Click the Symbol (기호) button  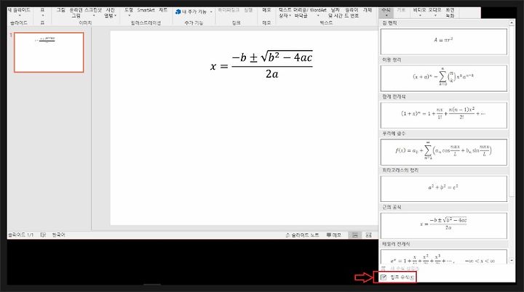(x=401, y=10)
